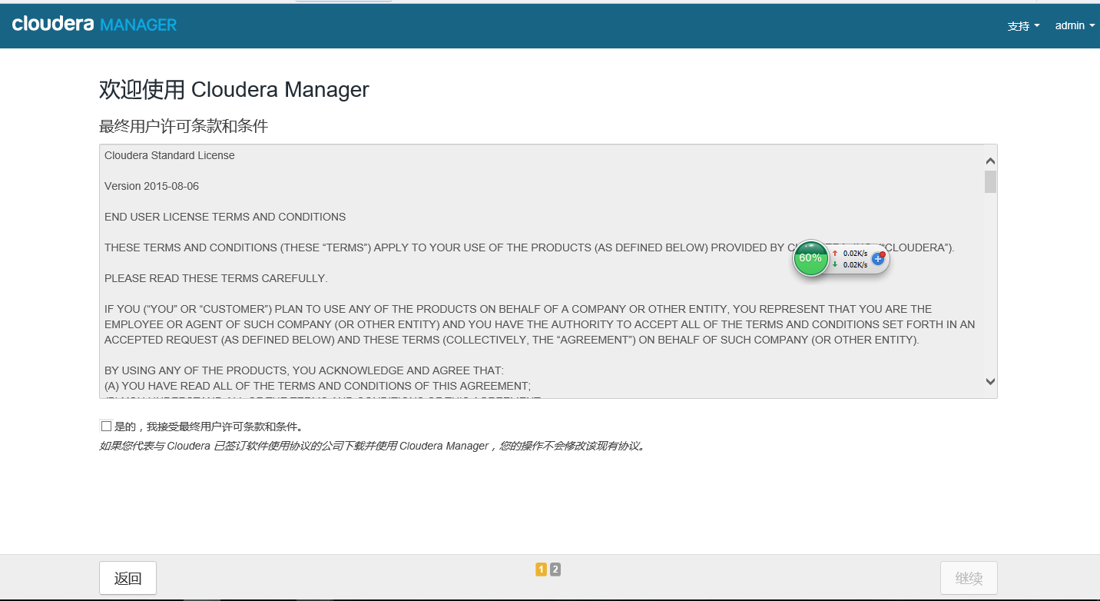1100x601 pixels.
Task: Click the 'BY USING ANY OF THE PRODUCTS' line
Action: (x=304, y=370)
